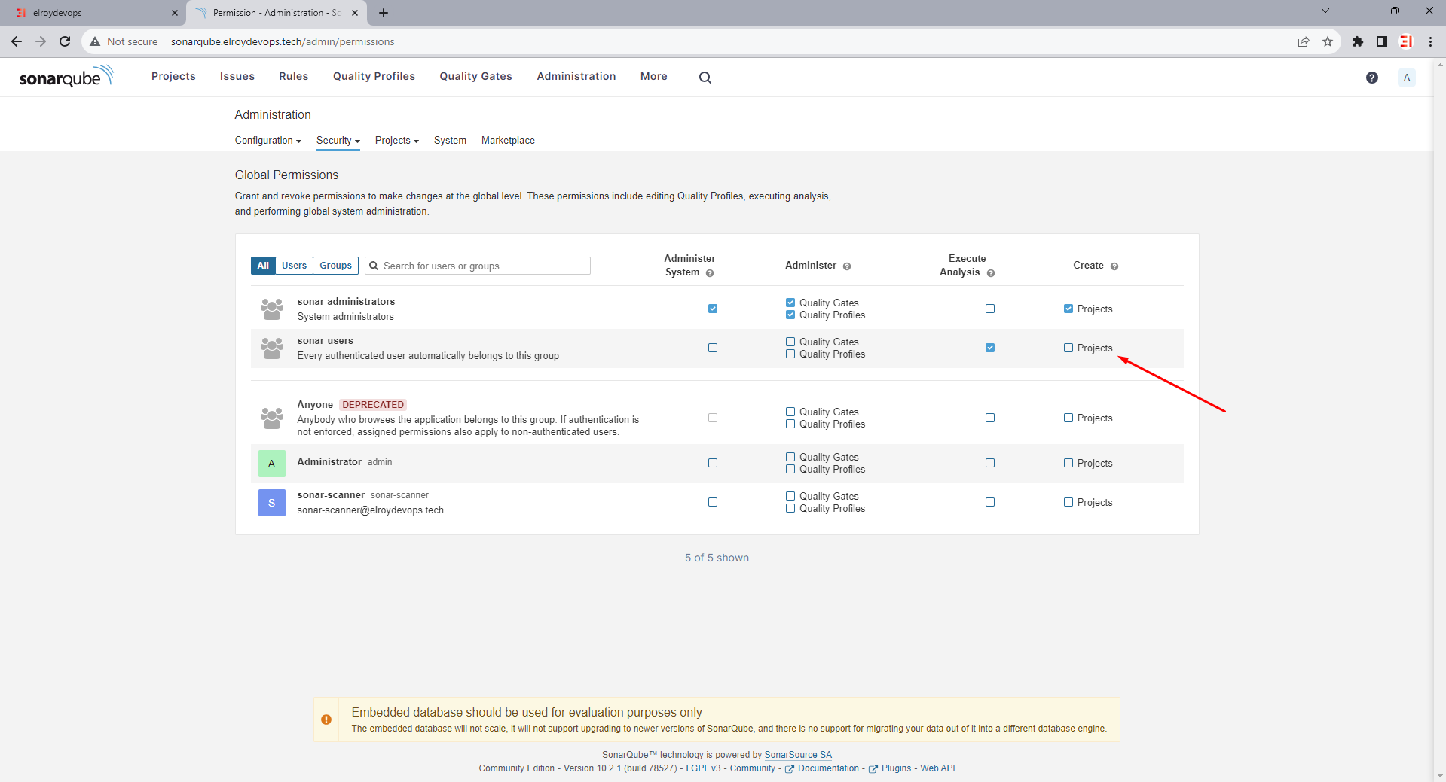
Task: Enable Execute Analysis for sonar-administrators
Action: coord(990,309)
